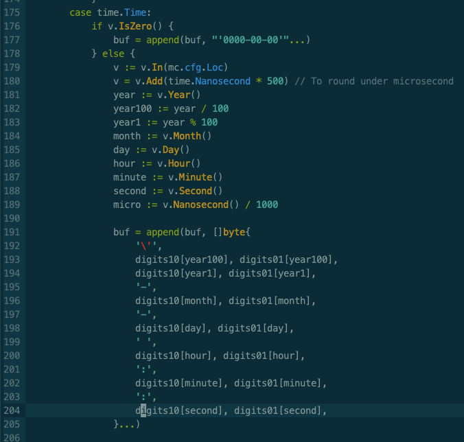Click 'Loc' in mc.cfg.Loc
The height and width of the screenshot is (442, 464).
[x=215, y=67]
